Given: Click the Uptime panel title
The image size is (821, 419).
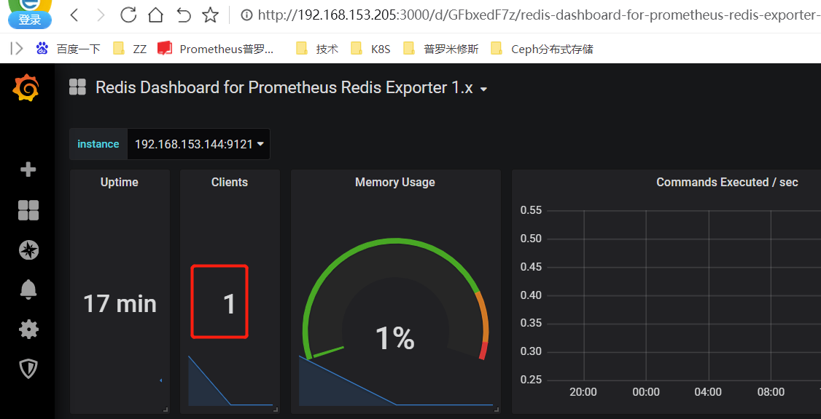Looking at the screenshot, I should [x=120, y=183].
